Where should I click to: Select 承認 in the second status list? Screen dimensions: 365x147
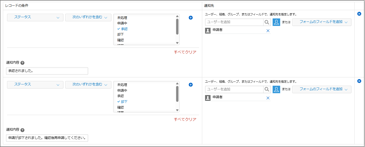pos(121,96)
